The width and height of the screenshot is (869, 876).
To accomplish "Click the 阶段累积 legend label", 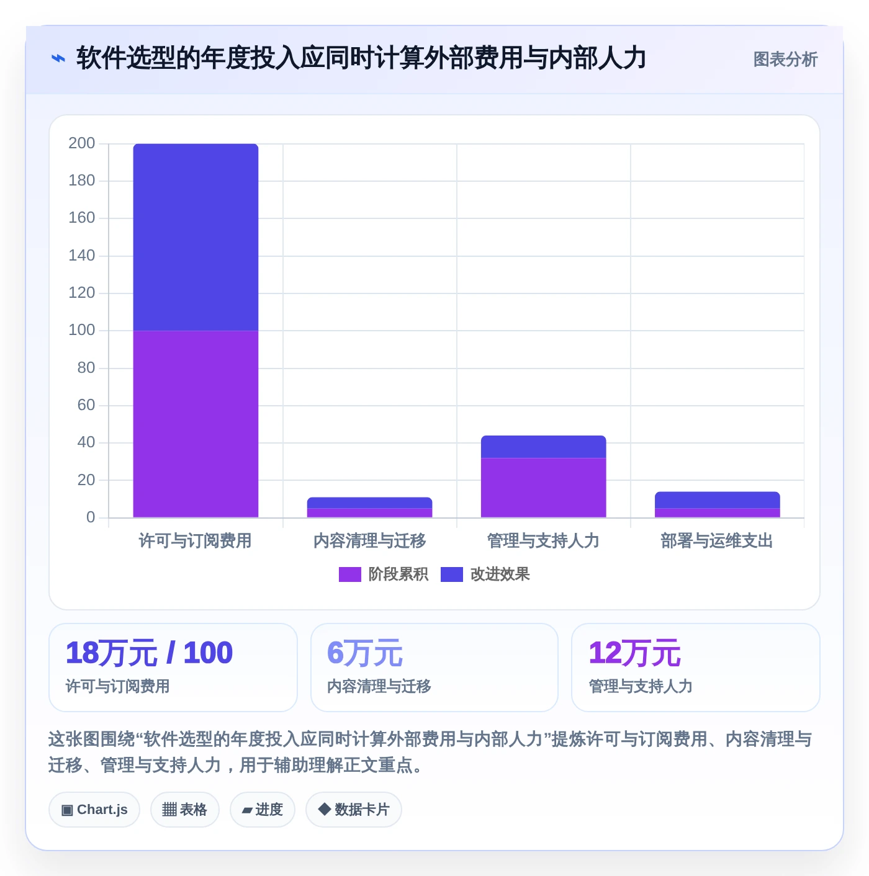I will (x=398, y=574).
